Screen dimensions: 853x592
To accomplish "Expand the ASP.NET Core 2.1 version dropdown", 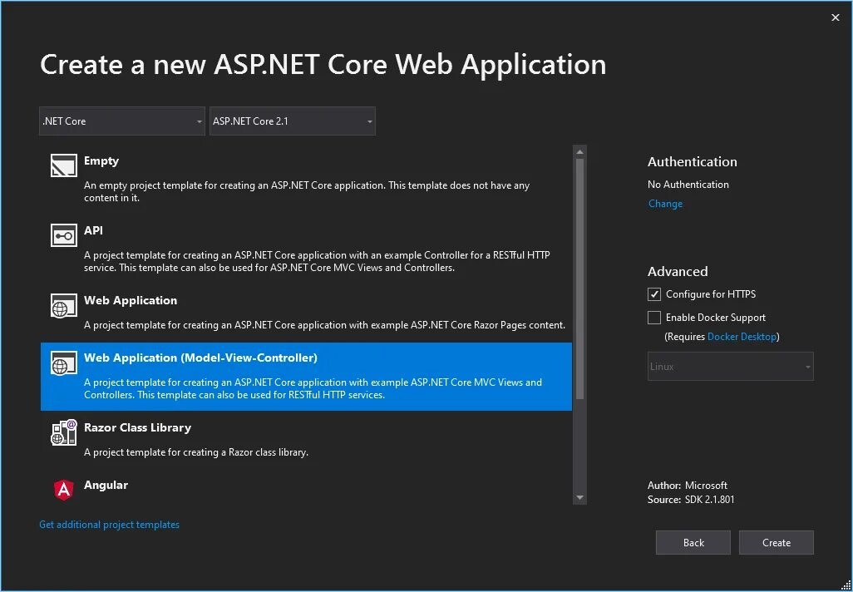I will pyautogui.click(x=293, y=121).
